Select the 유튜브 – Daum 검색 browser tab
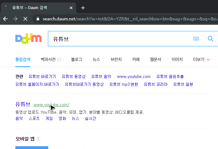Image resolution: width=218 pixels, height=149 pixels. [x=39, y=8]
